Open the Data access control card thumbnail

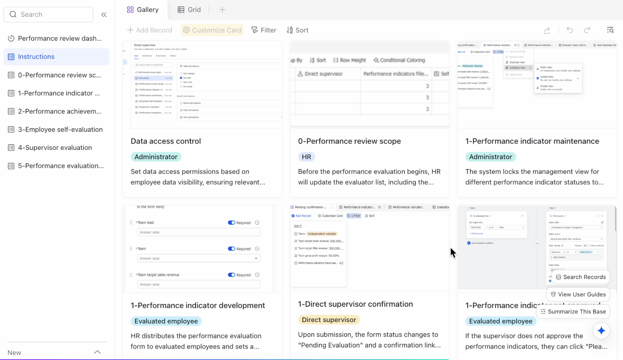[202, 85]
